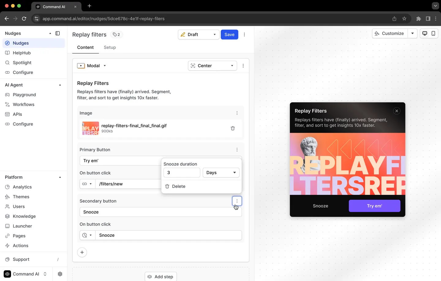Click the tags badge showing 2
441x281 pixels.
coord(116,35)
